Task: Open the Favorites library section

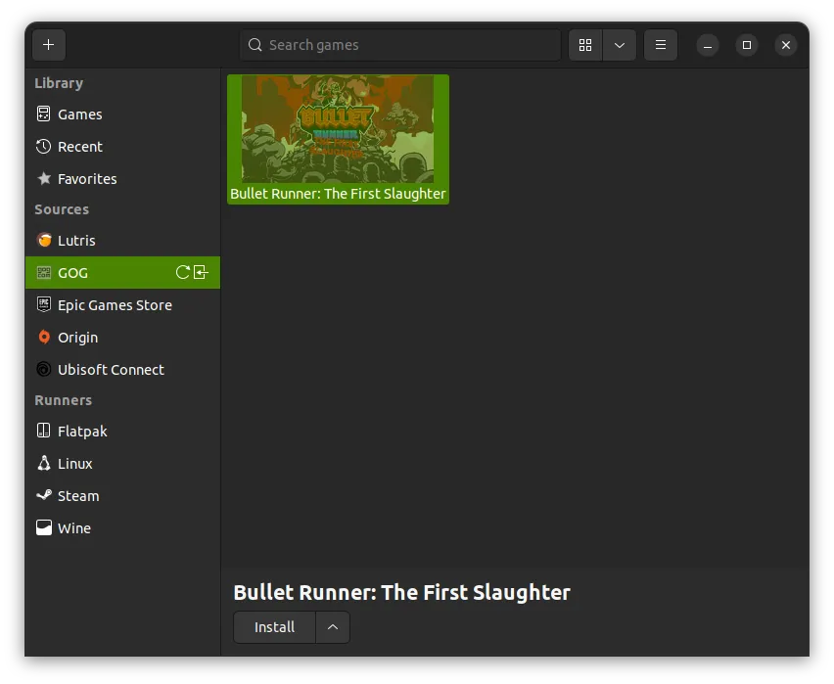Action: pyautogui.click(x=87, y=179)
